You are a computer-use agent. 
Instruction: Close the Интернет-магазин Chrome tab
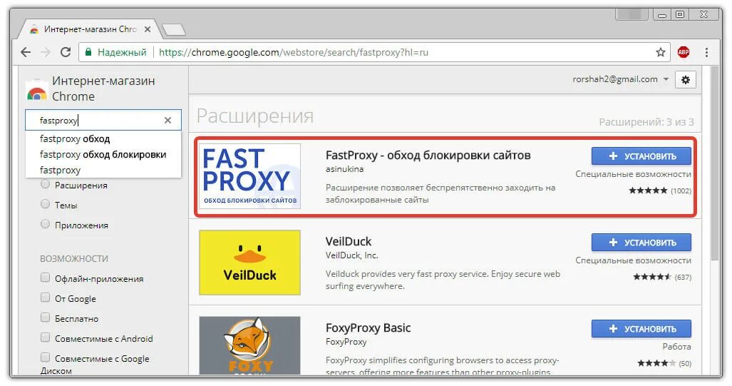(x=148, y=29)
